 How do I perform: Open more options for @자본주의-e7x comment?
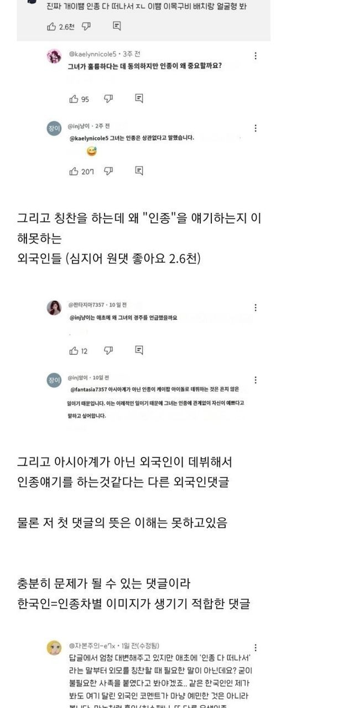pos(255,648)
